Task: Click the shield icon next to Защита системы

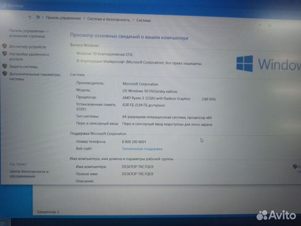Action: pos(5,66)
